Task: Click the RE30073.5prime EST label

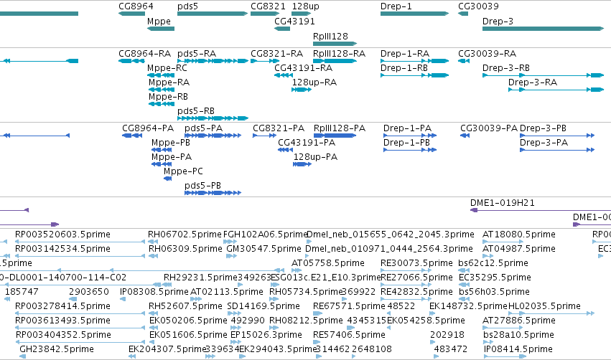Action: point(416,263)
